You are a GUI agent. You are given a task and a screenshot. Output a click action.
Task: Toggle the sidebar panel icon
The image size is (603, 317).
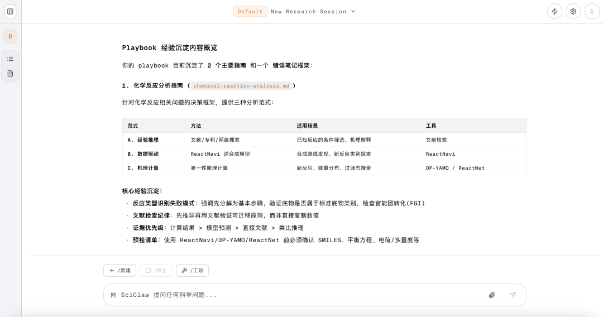[x=10, y=11]
